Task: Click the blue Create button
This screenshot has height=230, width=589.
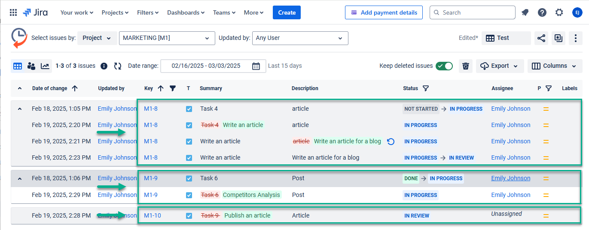Action: [287, 12]
